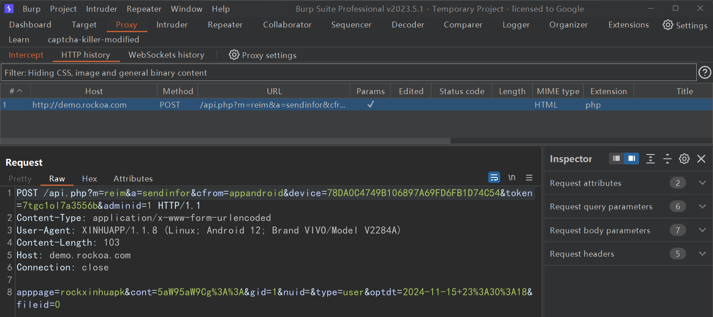Open the Extensions tab

point(629,25)
